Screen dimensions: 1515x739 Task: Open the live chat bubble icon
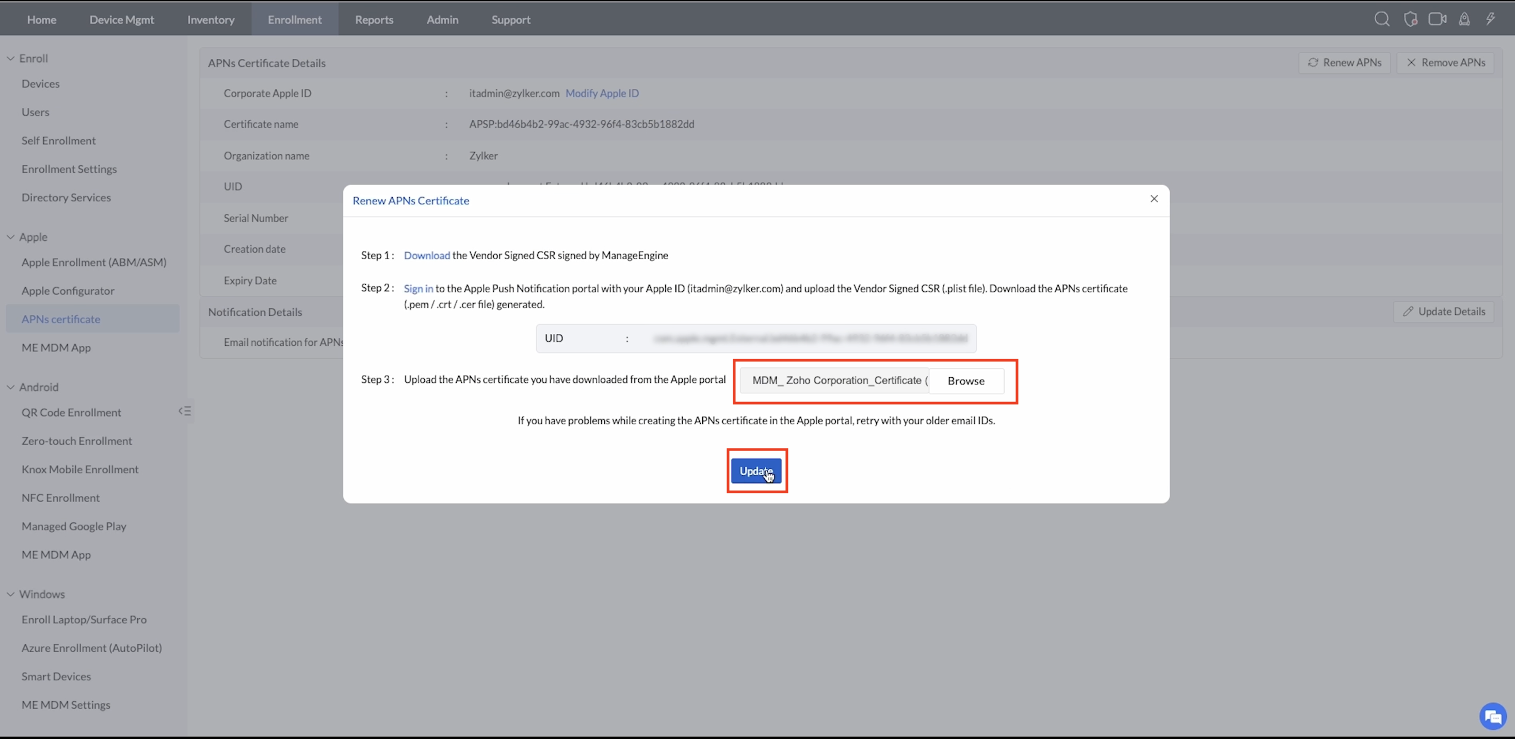coord(1492,716)
